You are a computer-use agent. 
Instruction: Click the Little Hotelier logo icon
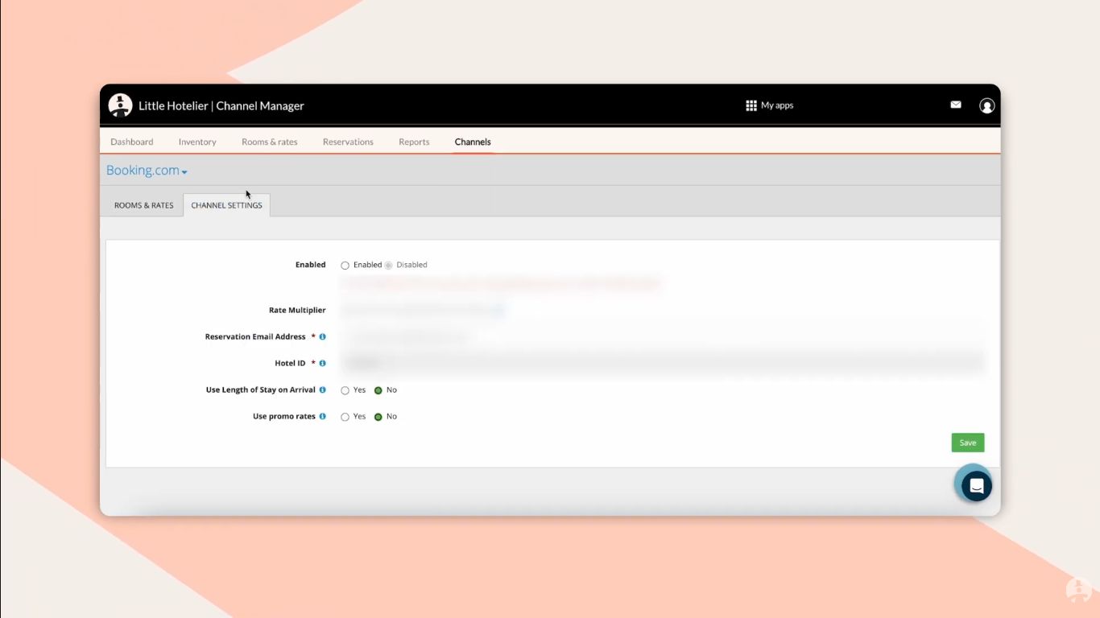coord(120,105)
